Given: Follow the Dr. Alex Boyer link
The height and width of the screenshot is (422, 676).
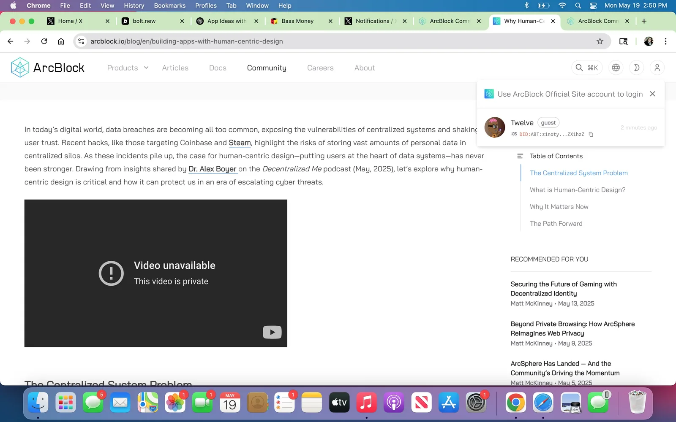Looking at the screenshot, I should click(212, 169).
